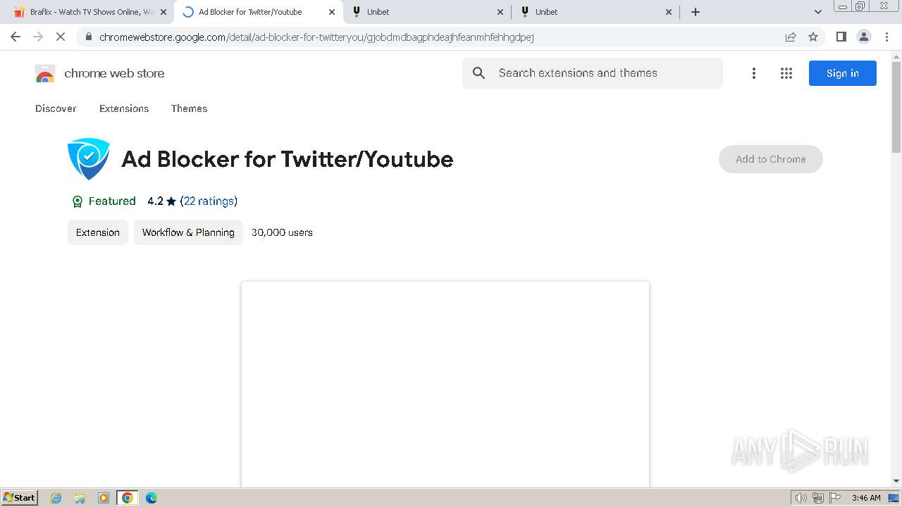Go back using the browser back arrow
Viewport: 902px width, 507px height.
click(16, 37)
